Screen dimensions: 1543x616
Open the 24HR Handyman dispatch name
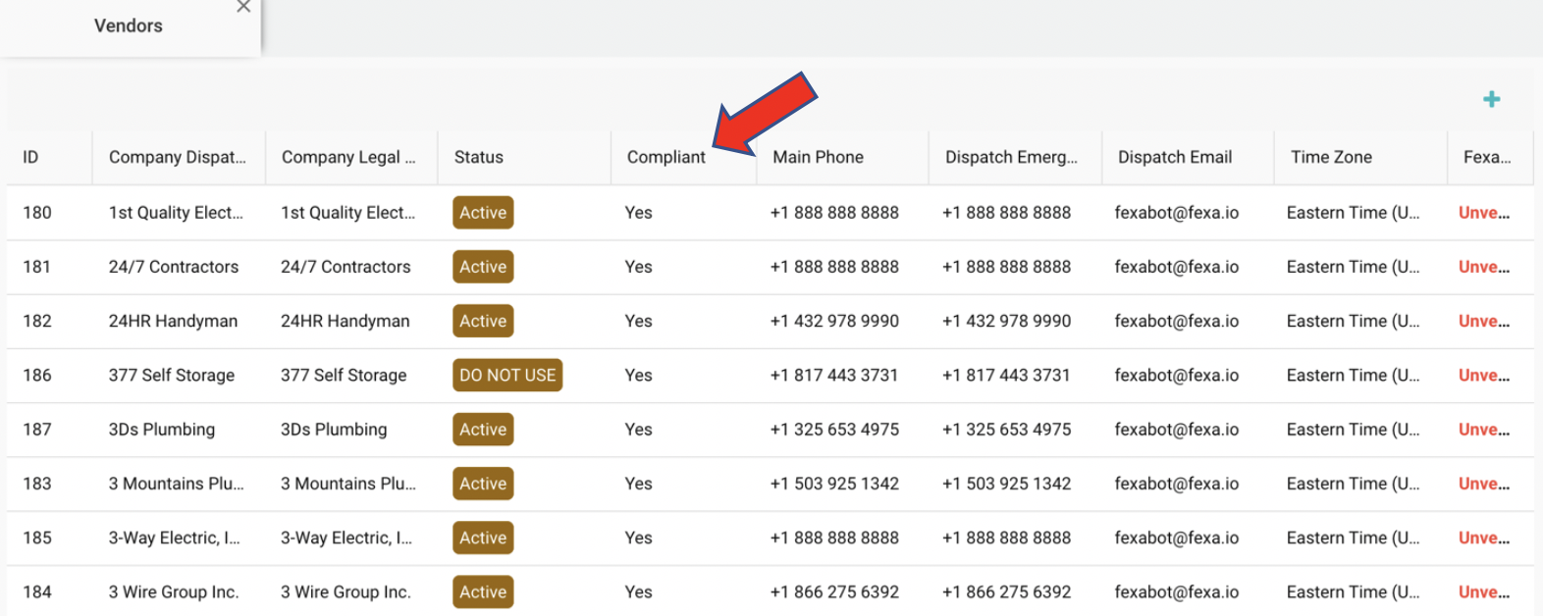point(173,321)
